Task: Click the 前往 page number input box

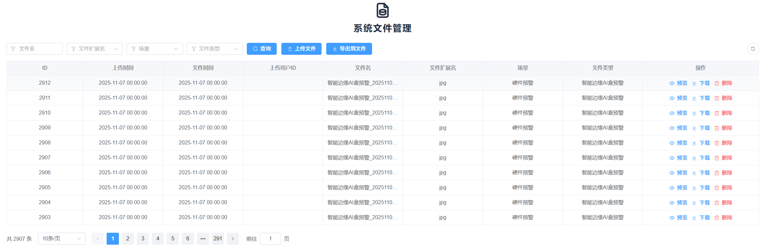Action: (x=270, y=239)
